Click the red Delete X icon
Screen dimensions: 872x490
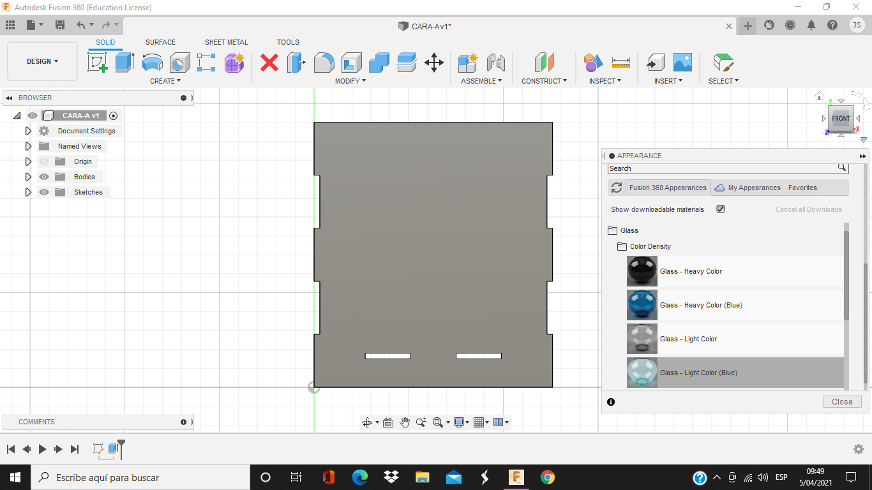(x=269, y=63)
